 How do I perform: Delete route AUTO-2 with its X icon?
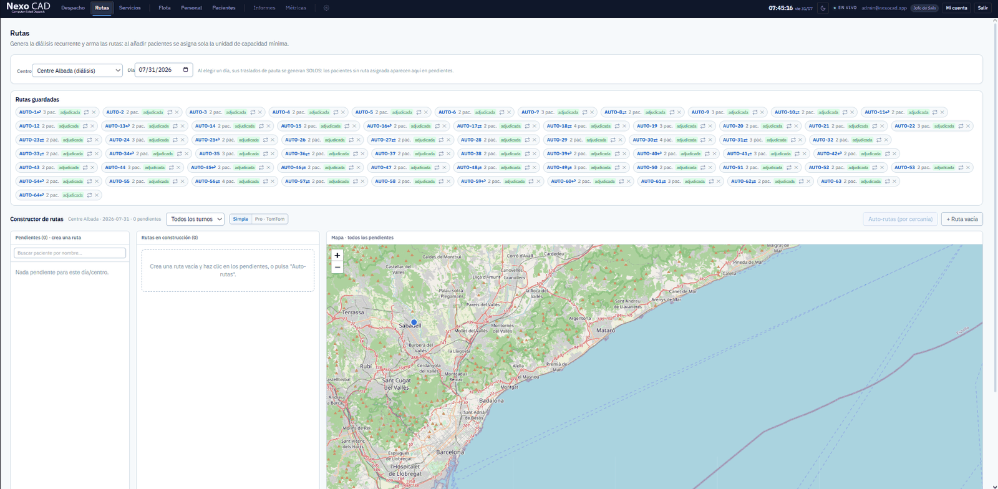click(x=177, y=112)
